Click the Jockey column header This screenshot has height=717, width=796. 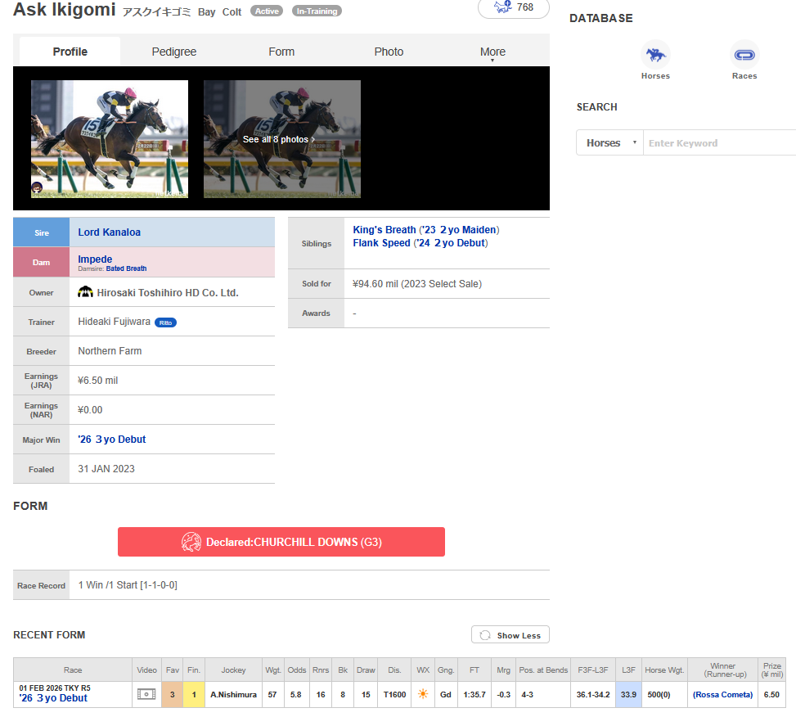pos(233,670)
